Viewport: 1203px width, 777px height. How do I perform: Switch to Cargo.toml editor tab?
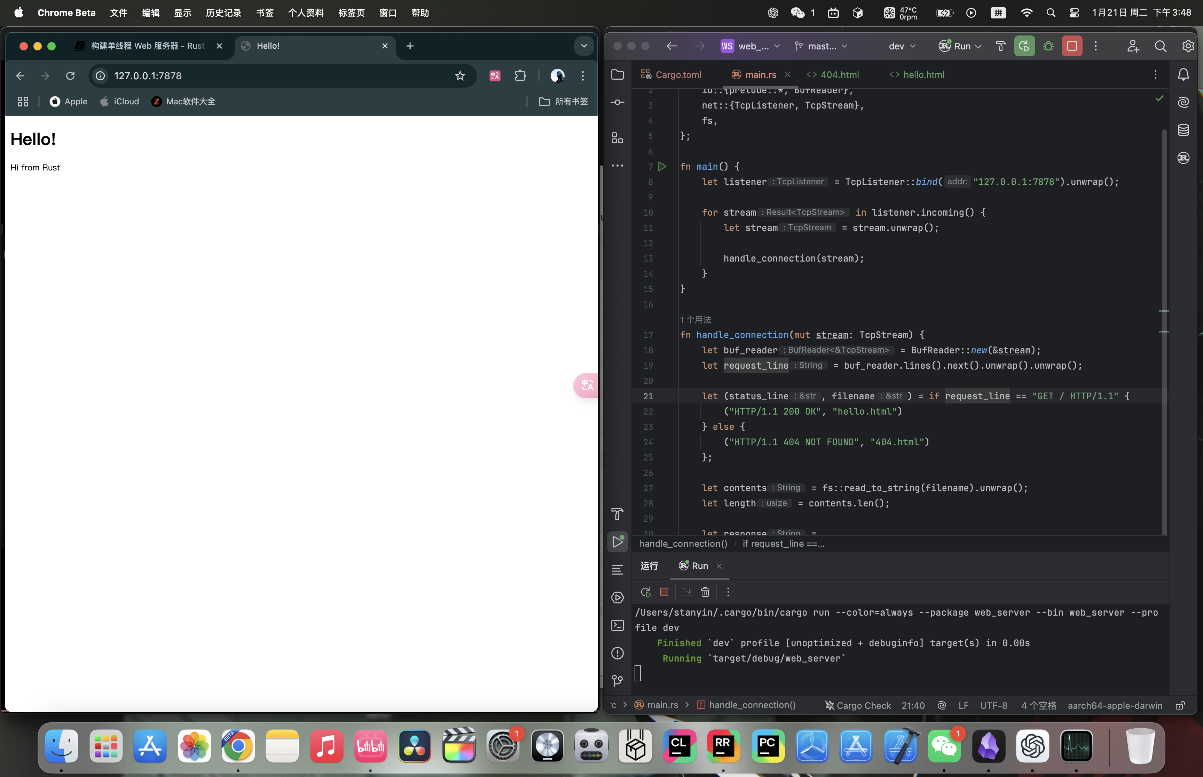(x=671, y=75)
